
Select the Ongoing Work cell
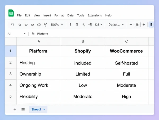tap(39, 85)
